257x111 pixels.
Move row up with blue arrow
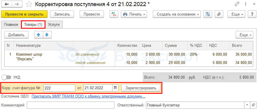[39, 35]
